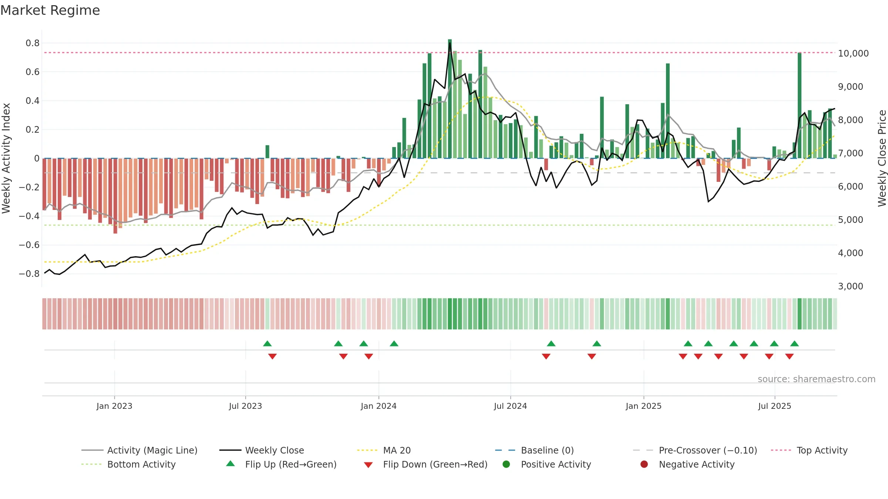Click the deepest red activity bar near Jan 2023

tap(115, 196)
